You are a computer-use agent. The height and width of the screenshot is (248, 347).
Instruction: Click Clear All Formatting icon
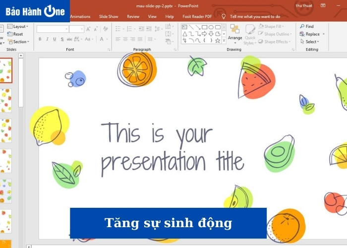[106, 29]
